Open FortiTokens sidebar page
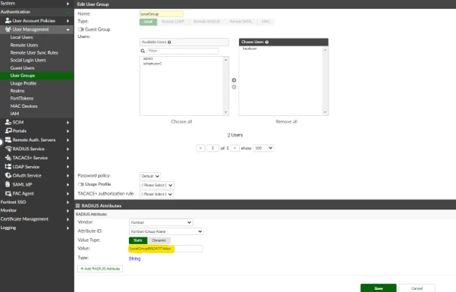This screenshot has width=456, height=292. (x=22, y=99)
